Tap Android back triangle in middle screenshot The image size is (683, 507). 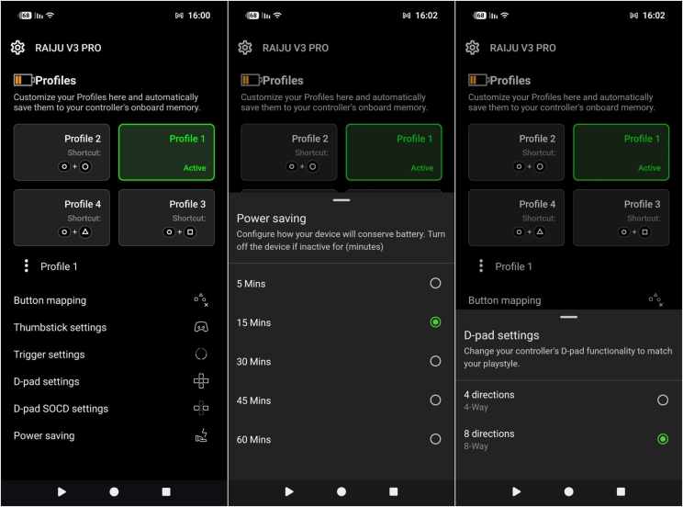[x=289, y=491]
